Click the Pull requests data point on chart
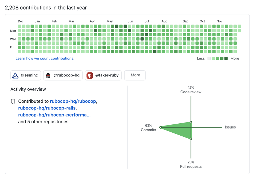Screen dimensions: 254x179 point(191,139)
